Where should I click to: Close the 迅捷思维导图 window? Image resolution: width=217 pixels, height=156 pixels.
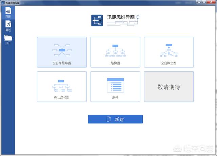tap(211, 2)
